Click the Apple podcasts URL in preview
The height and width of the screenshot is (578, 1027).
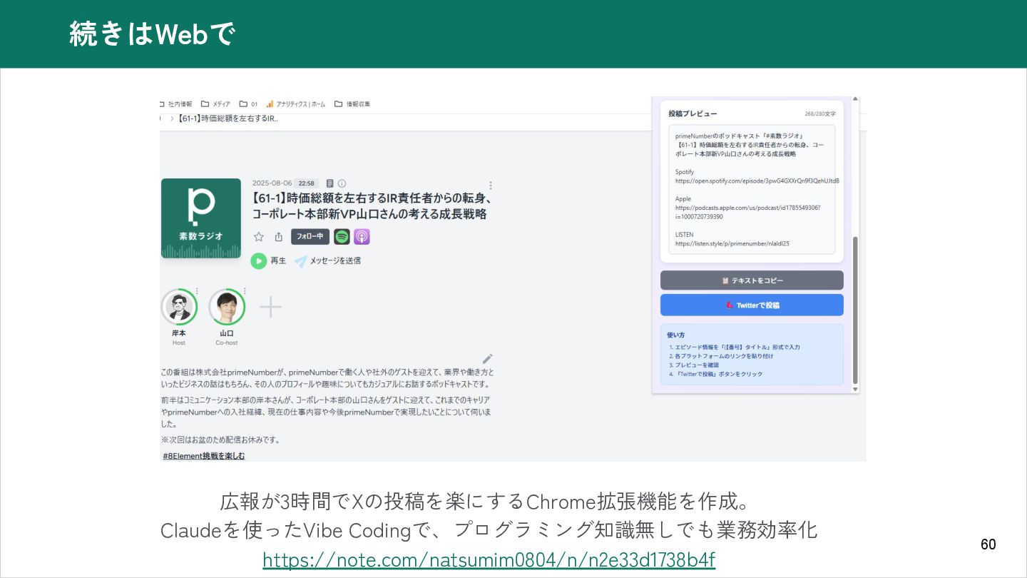(x=747, y=212)
